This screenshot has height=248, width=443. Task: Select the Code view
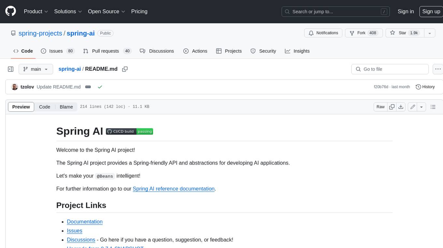(45, 107)
